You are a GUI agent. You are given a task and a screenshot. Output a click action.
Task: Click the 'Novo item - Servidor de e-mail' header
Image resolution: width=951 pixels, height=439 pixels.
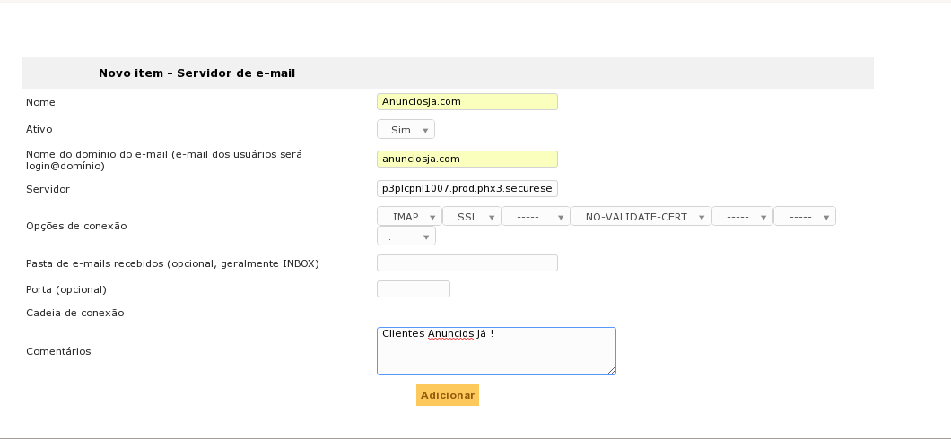tap(196, 73)
